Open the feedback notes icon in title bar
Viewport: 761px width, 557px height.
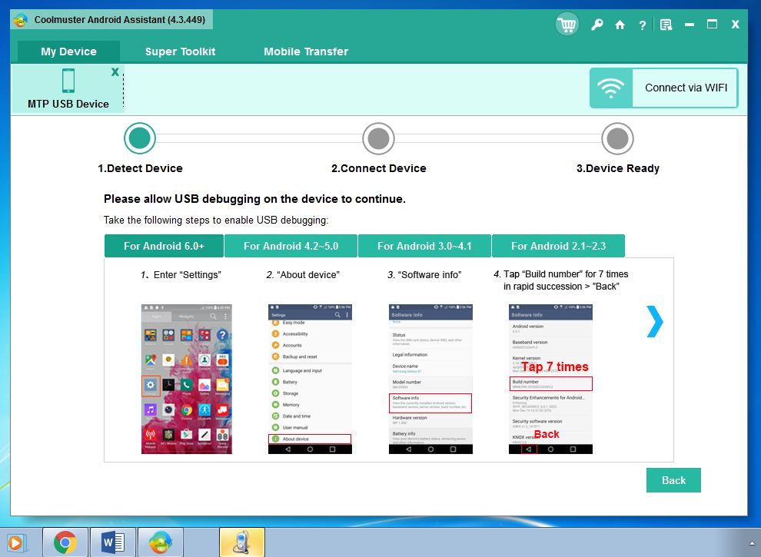coord(666,25)
